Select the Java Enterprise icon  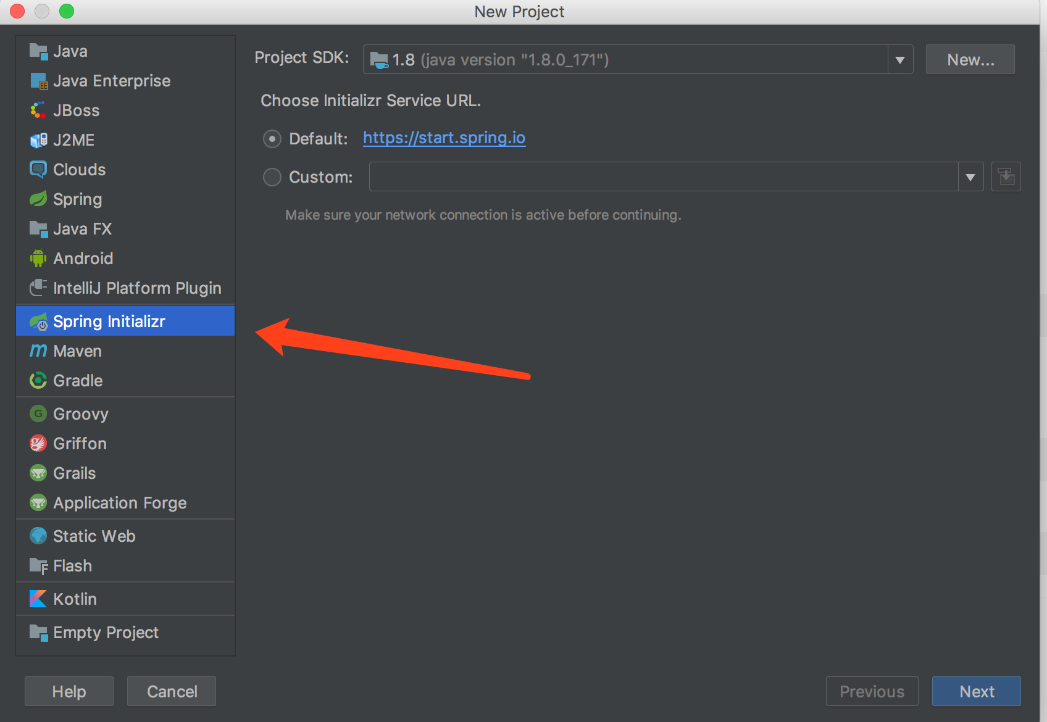click(38, 81)
